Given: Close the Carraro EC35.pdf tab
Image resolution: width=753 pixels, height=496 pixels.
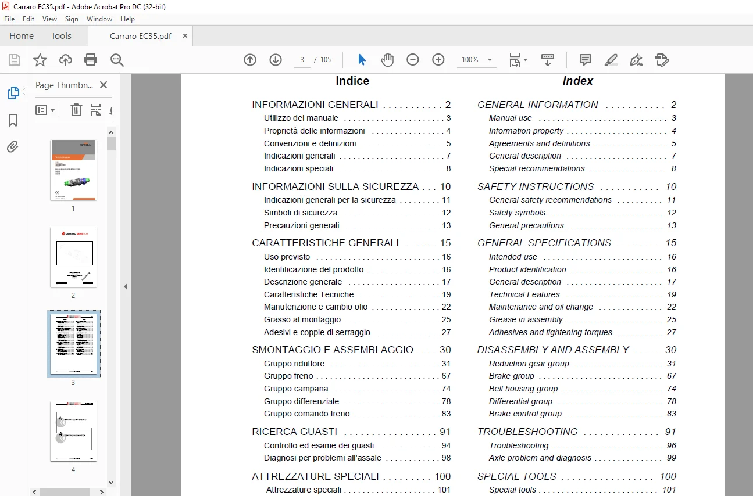Looking at the screenshot, I should pyautogui.click(x=185, y=35).
